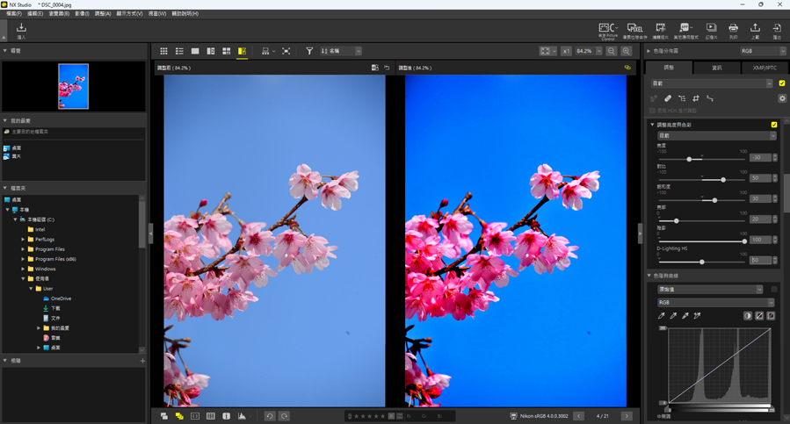Select the retouch brush tool icon
Image resolution: width=790 pixels, height=424 pixels.
click(x=668, y=98)
